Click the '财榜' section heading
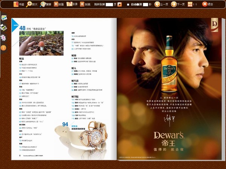The height and width of the screenshot is (169, 226). point(74,56)
